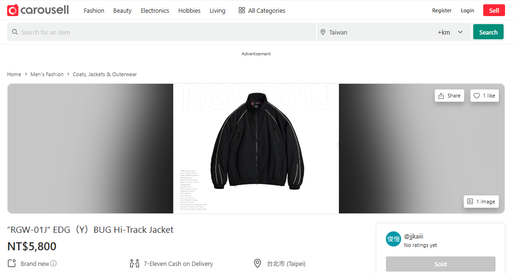
Task: Like the listing with the heart button
Action: pos(485,96)
